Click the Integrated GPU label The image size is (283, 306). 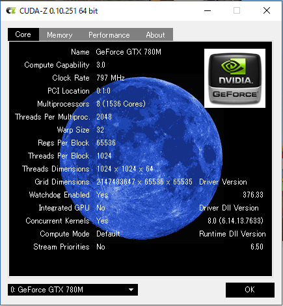[64, 208]
